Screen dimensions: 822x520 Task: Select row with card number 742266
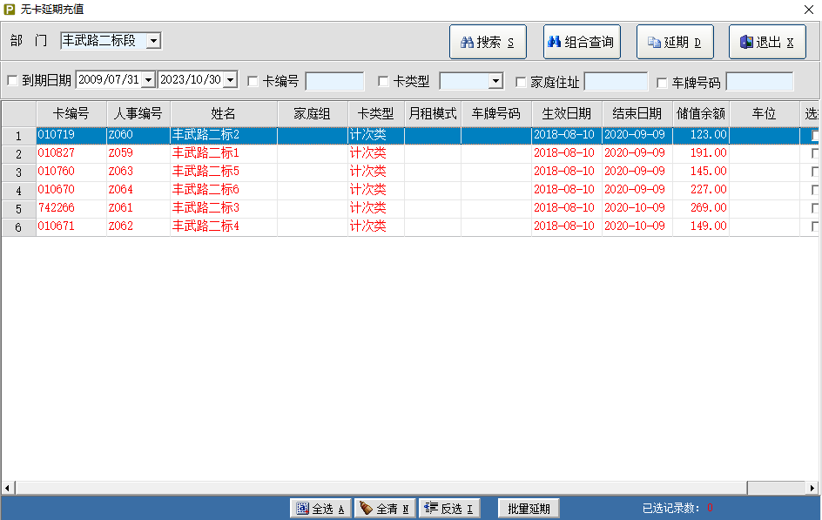(55, 208)
